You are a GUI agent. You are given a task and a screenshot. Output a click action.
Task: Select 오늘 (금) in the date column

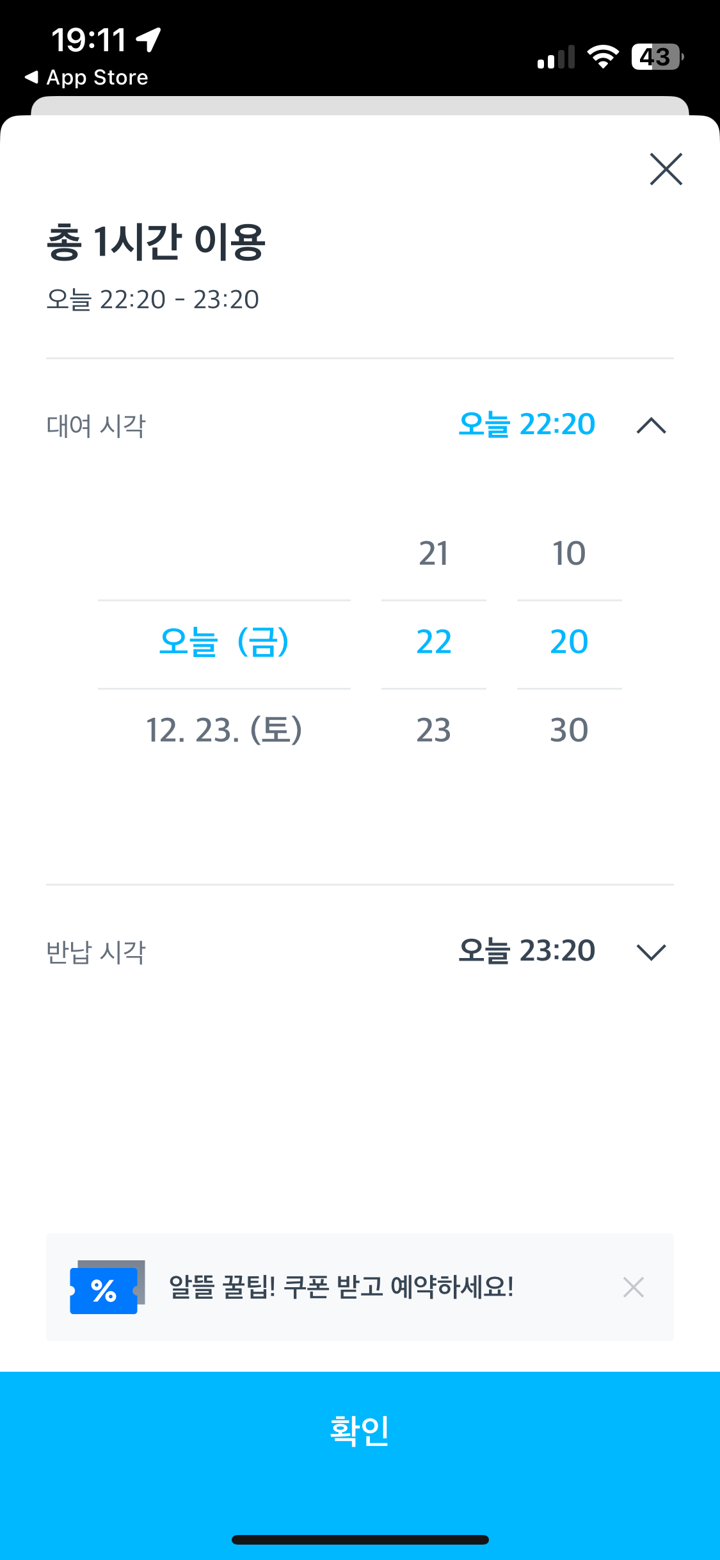pos(225,644)
